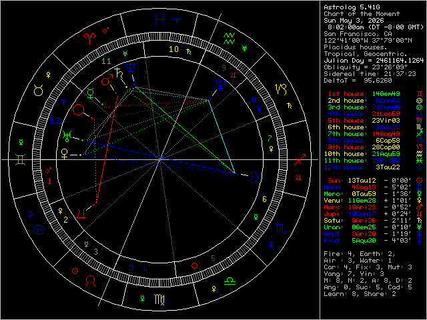Select the 'Car: 4, Fix: 3, Mut: 3' line
427x320 pixels.
coord(368,267)
